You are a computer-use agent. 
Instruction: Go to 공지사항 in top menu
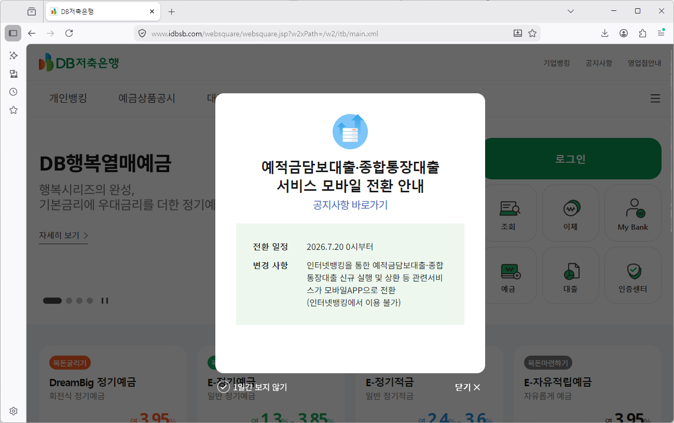pos(599,63)
